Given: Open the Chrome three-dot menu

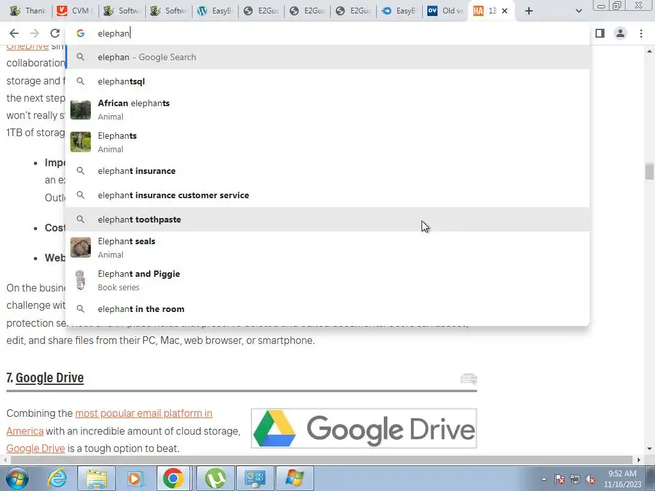Looking at the screenshot, I should [641, 33].
